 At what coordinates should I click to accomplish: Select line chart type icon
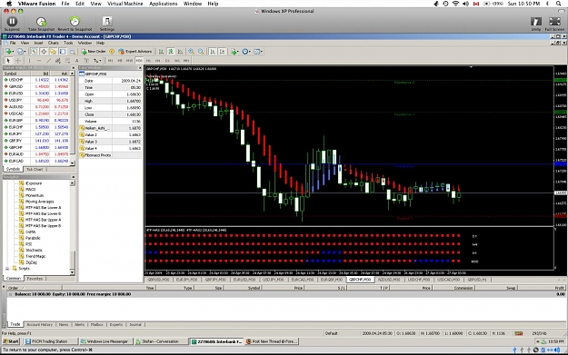click(x=180, y=52)
